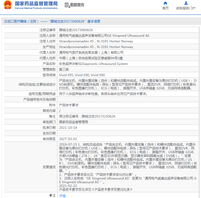Image resolution: width=201 pixels, height=198 pixels.
Task: Click the 代理人名称 row label
Action: [47, 53]
